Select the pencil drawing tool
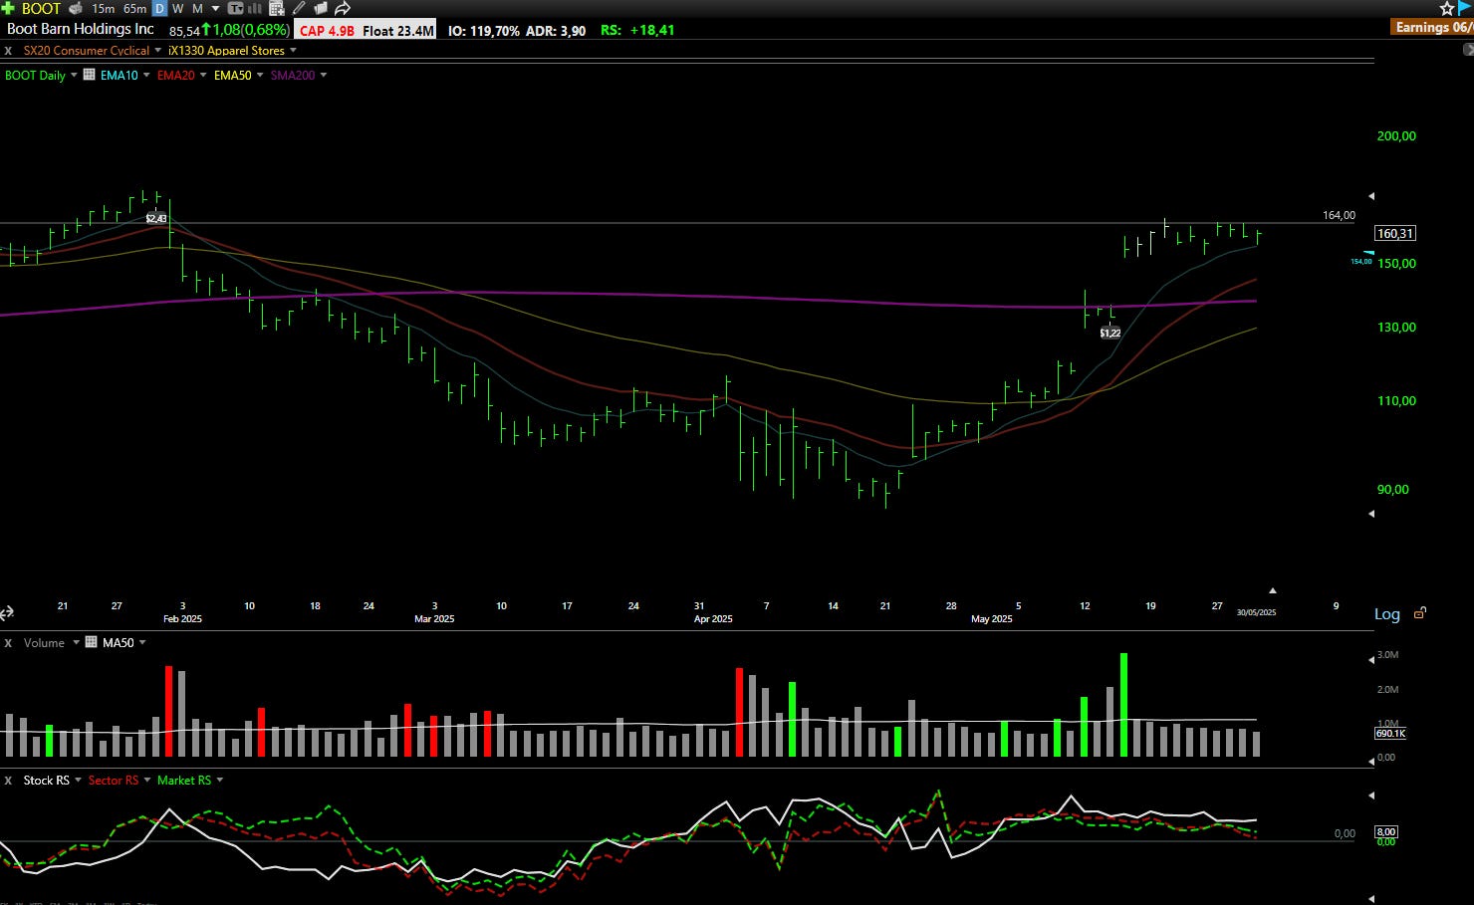 [299, 8]
